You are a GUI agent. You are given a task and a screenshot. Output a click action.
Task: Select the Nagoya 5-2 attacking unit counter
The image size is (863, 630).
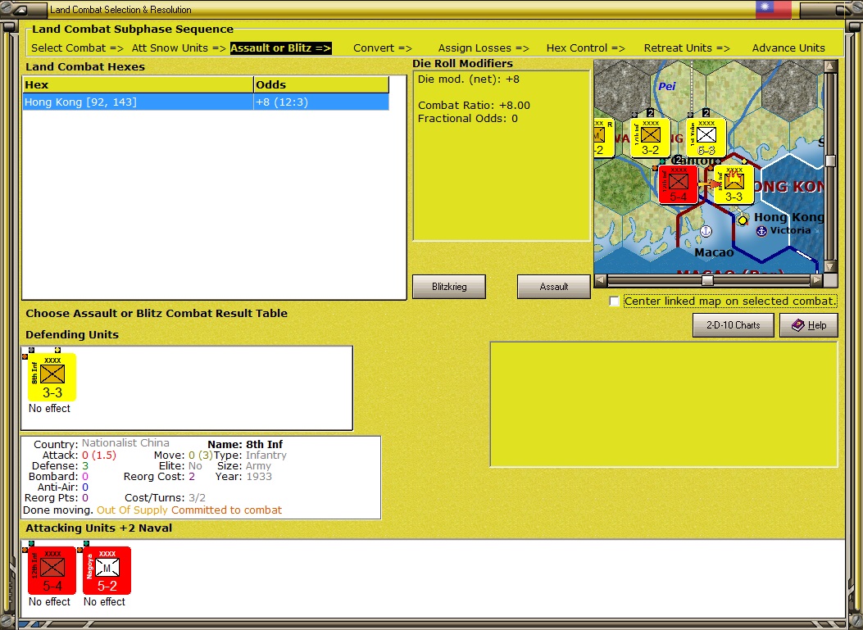tap(107, 570)
